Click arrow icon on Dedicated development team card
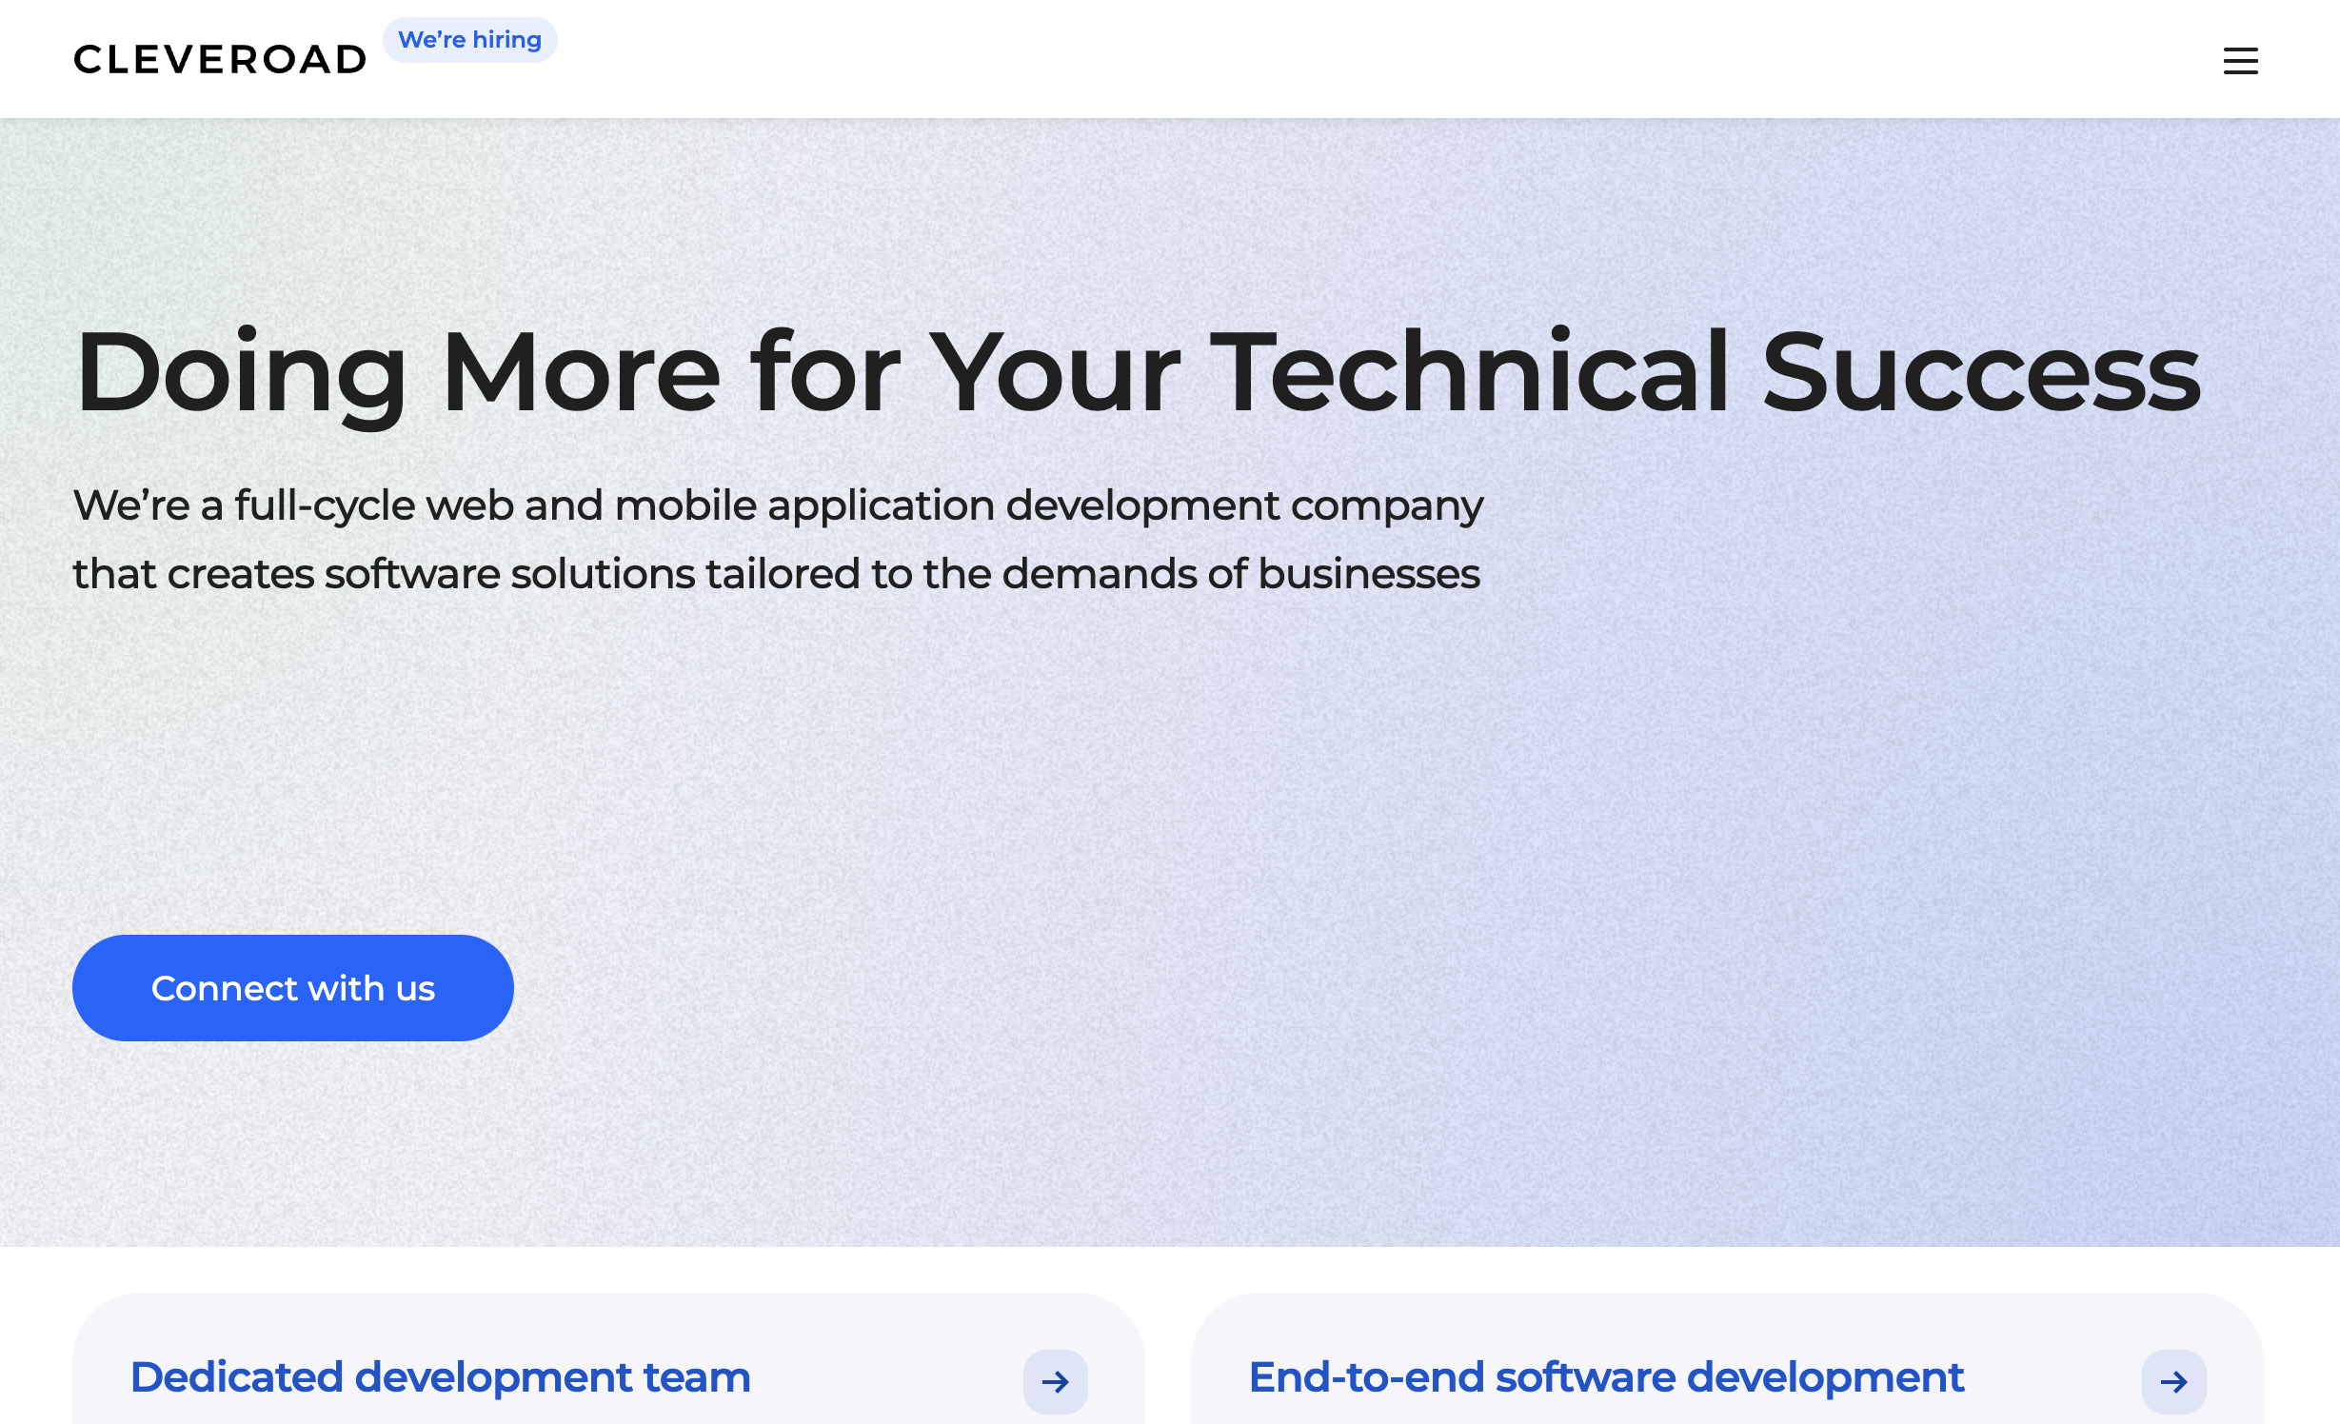The width and height of the screenshot is (2340, 1424). (x=1055, y=1381)
